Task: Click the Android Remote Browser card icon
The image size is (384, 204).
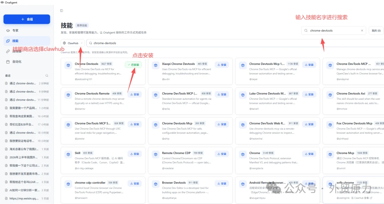Action: coord(243,184)
